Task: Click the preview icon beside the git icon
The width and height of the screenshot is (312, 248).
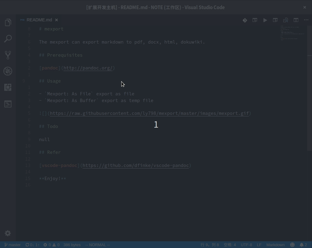Action: coord(255,20)
